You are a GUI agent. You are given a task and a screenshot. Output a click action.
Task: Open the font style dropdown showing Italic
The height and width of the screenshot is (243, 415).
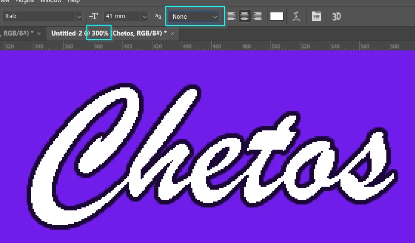[42, 16]
